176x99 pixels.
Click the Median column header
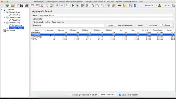click(73, 30)
